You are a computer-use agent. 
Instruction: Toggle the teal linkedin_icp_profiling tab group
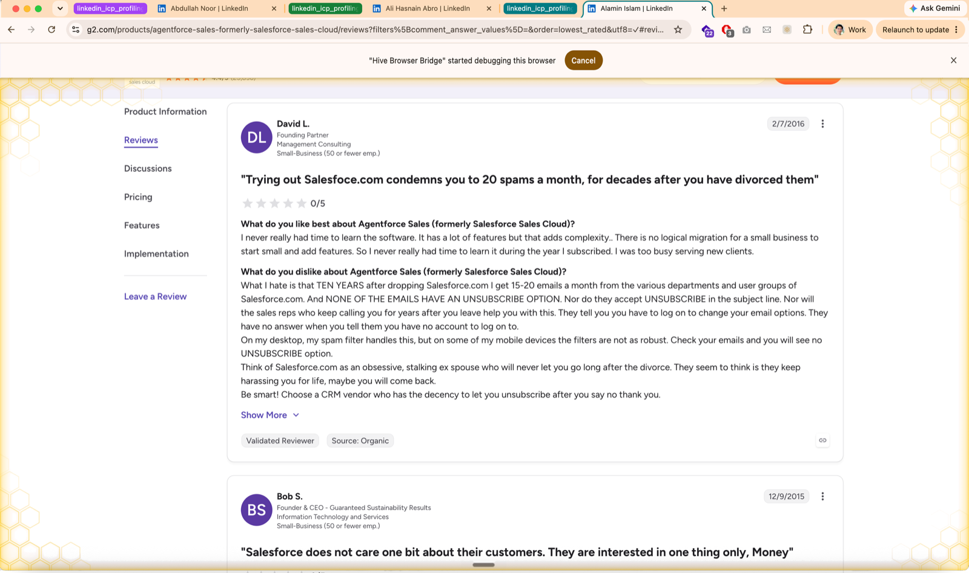point(540,8)
